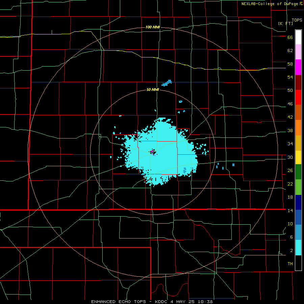Click the 50 NMI range ring label
The height and width of the screenshot is (304, 304).
153,90
